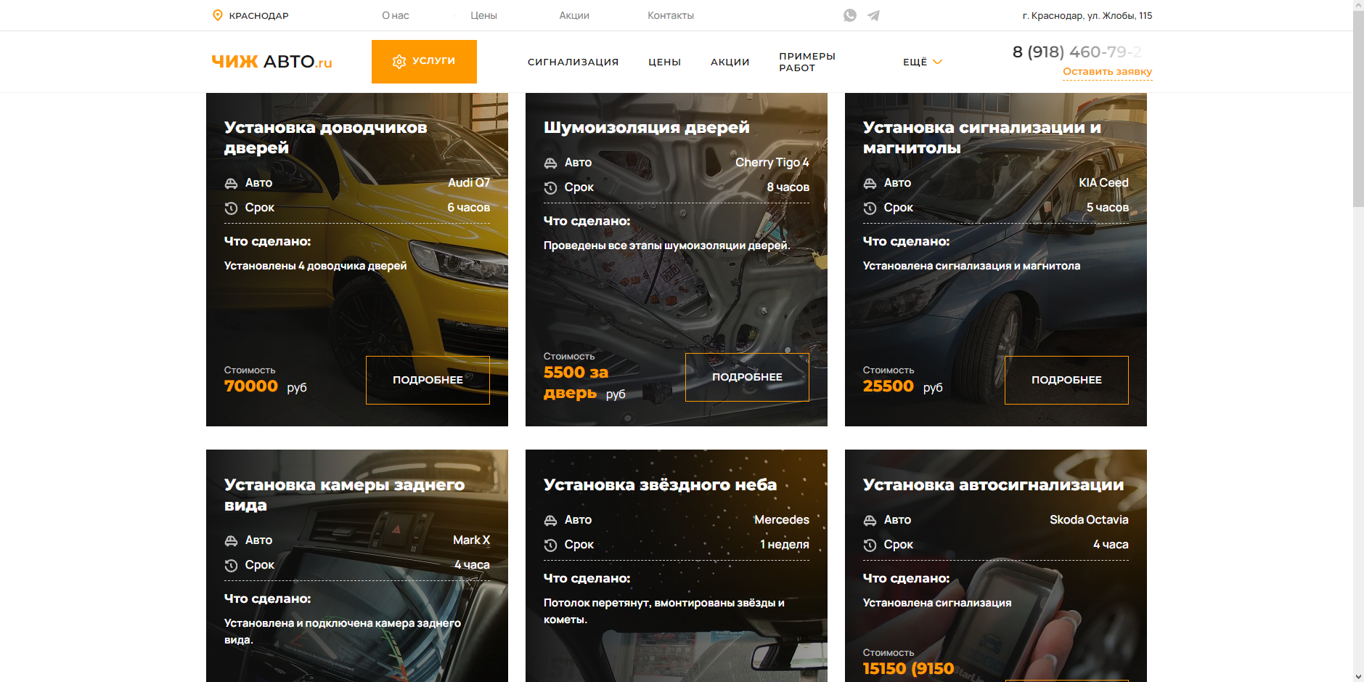1364x682 pixels.
Task: Select Примеры работ in main navigation
Action: 807,62
